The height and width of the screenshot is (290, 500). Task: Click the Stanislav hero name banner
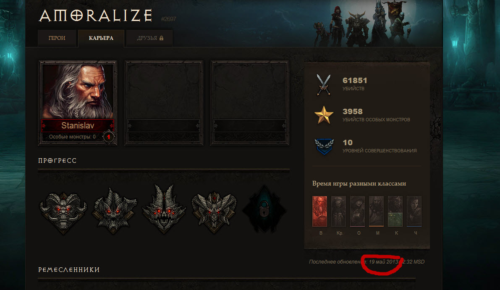78,125
